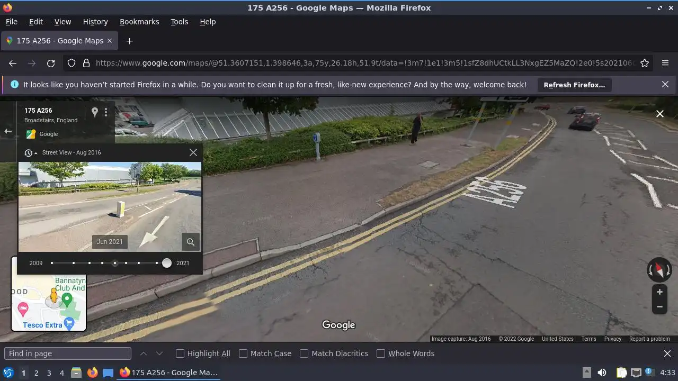Open three-dot options menu in address card

pos(106,112)
